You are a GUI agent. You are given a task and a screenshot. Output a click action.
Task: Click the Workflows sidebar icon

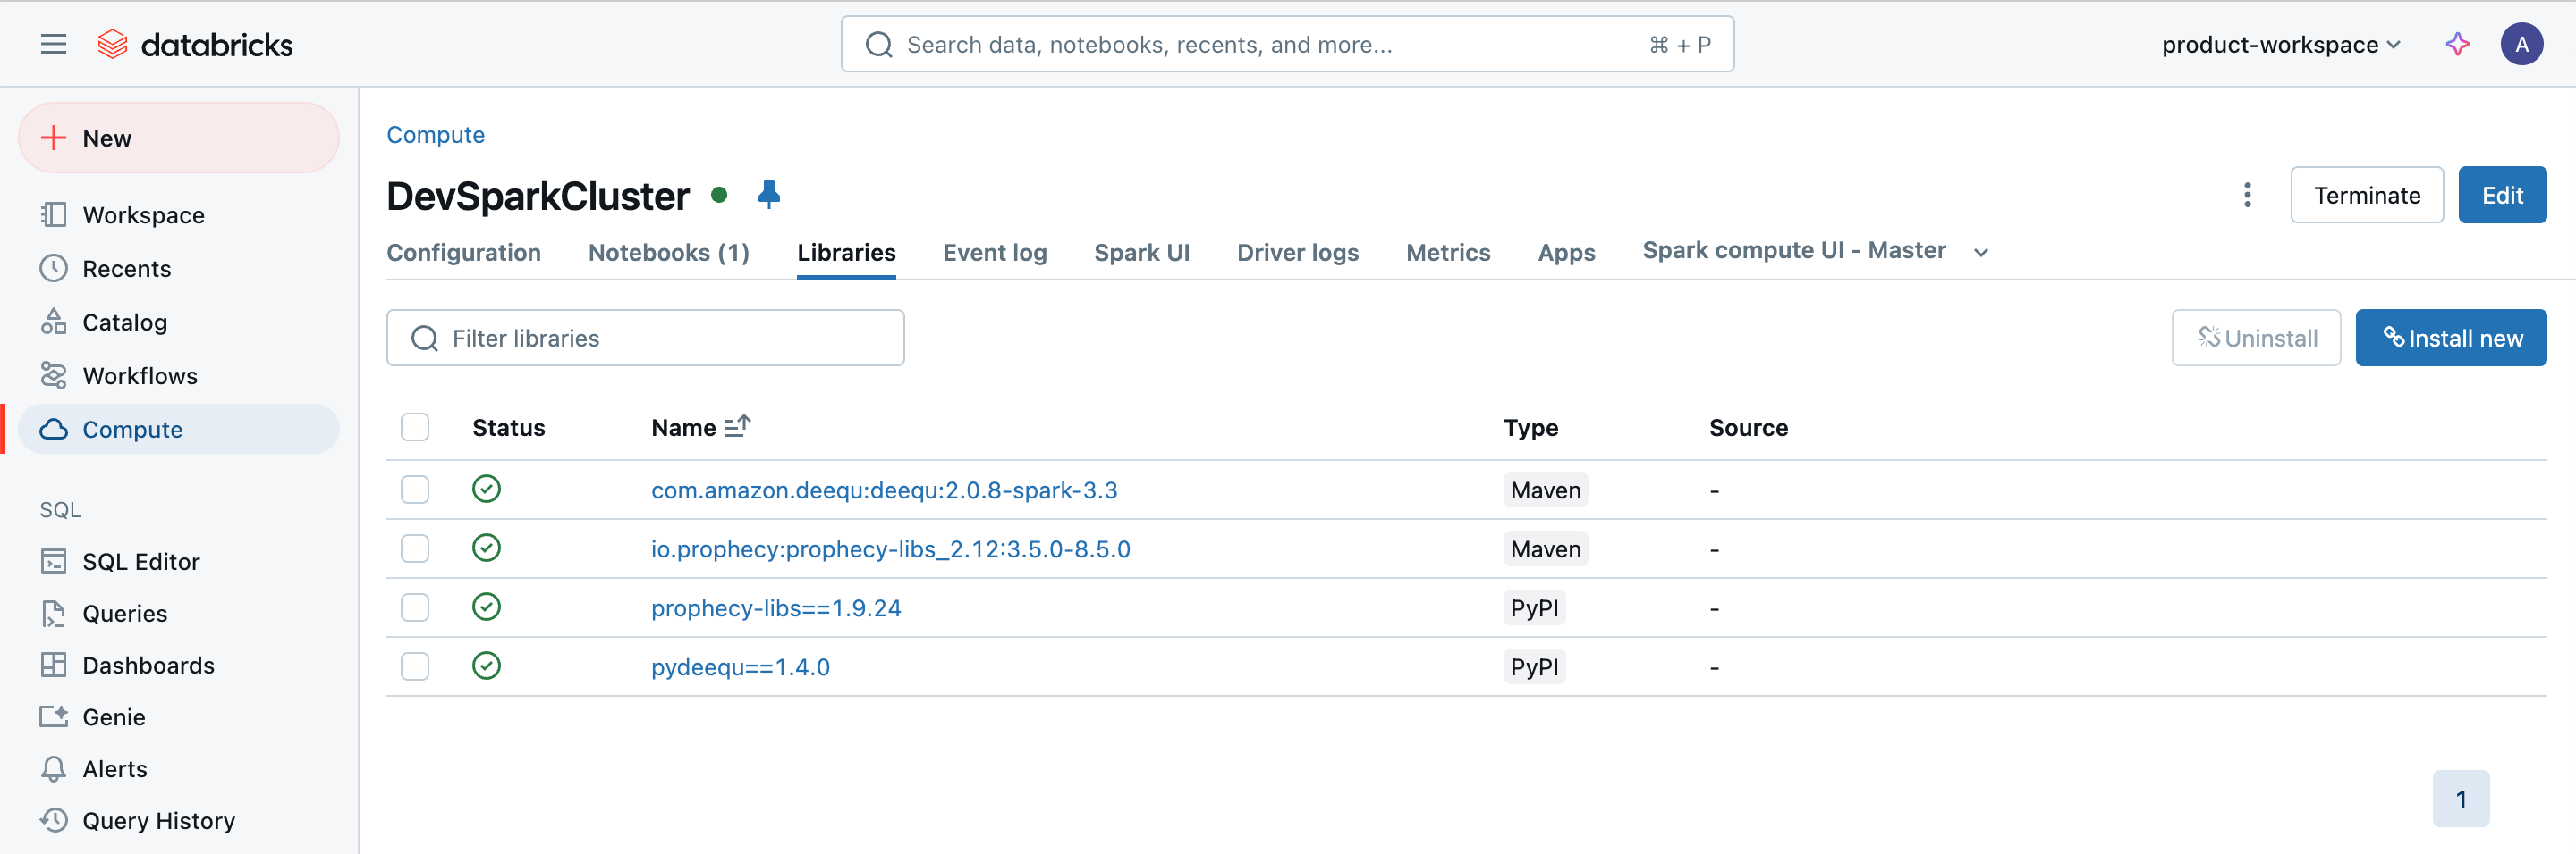(x=54, y=375)
